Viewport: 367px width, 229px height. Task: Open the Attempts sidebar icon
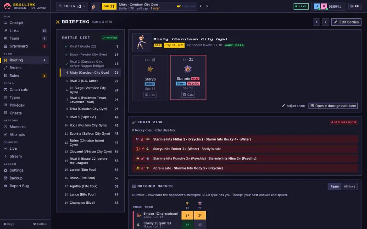point(6,135)
